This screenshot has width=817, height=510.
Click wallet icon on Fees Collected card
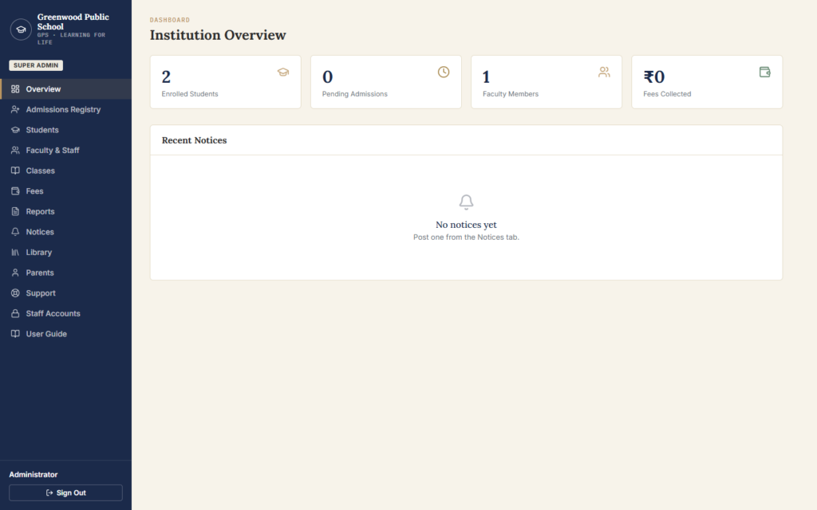click(764, 72)
